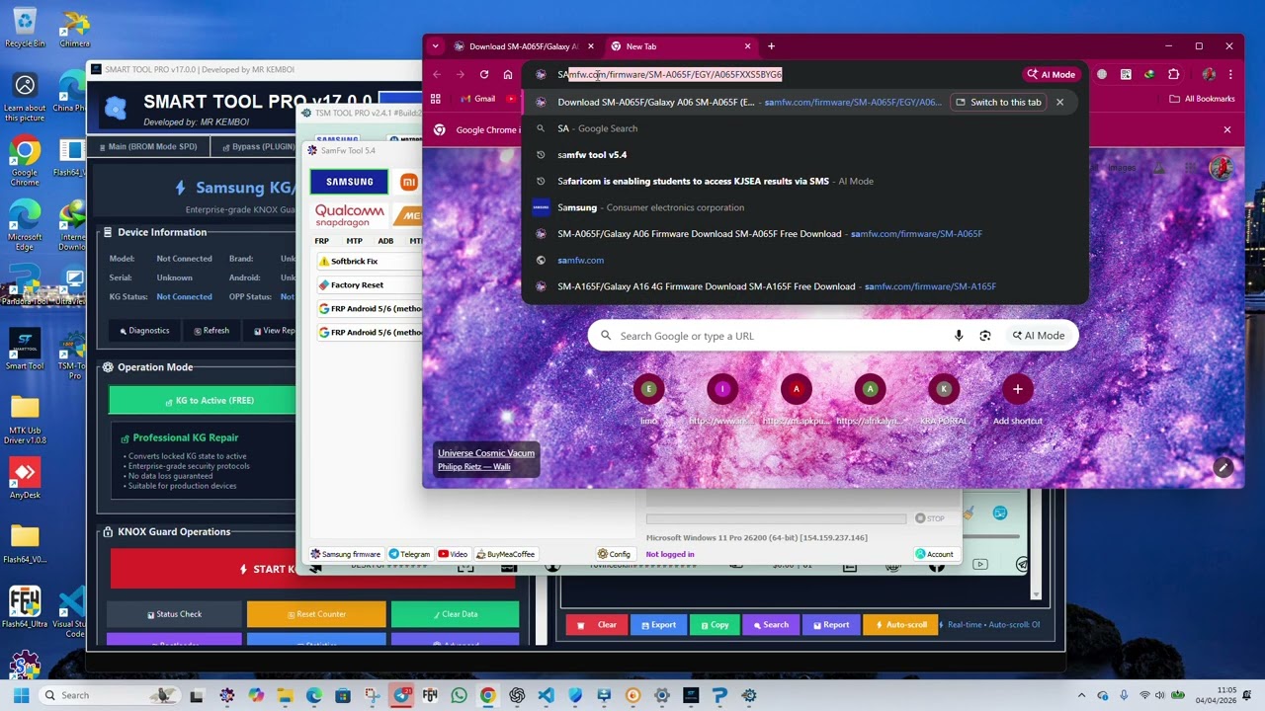The height and width of the screenshot is (711, 1265).
Task: Reload the page in Chrome
Action: 484,74
